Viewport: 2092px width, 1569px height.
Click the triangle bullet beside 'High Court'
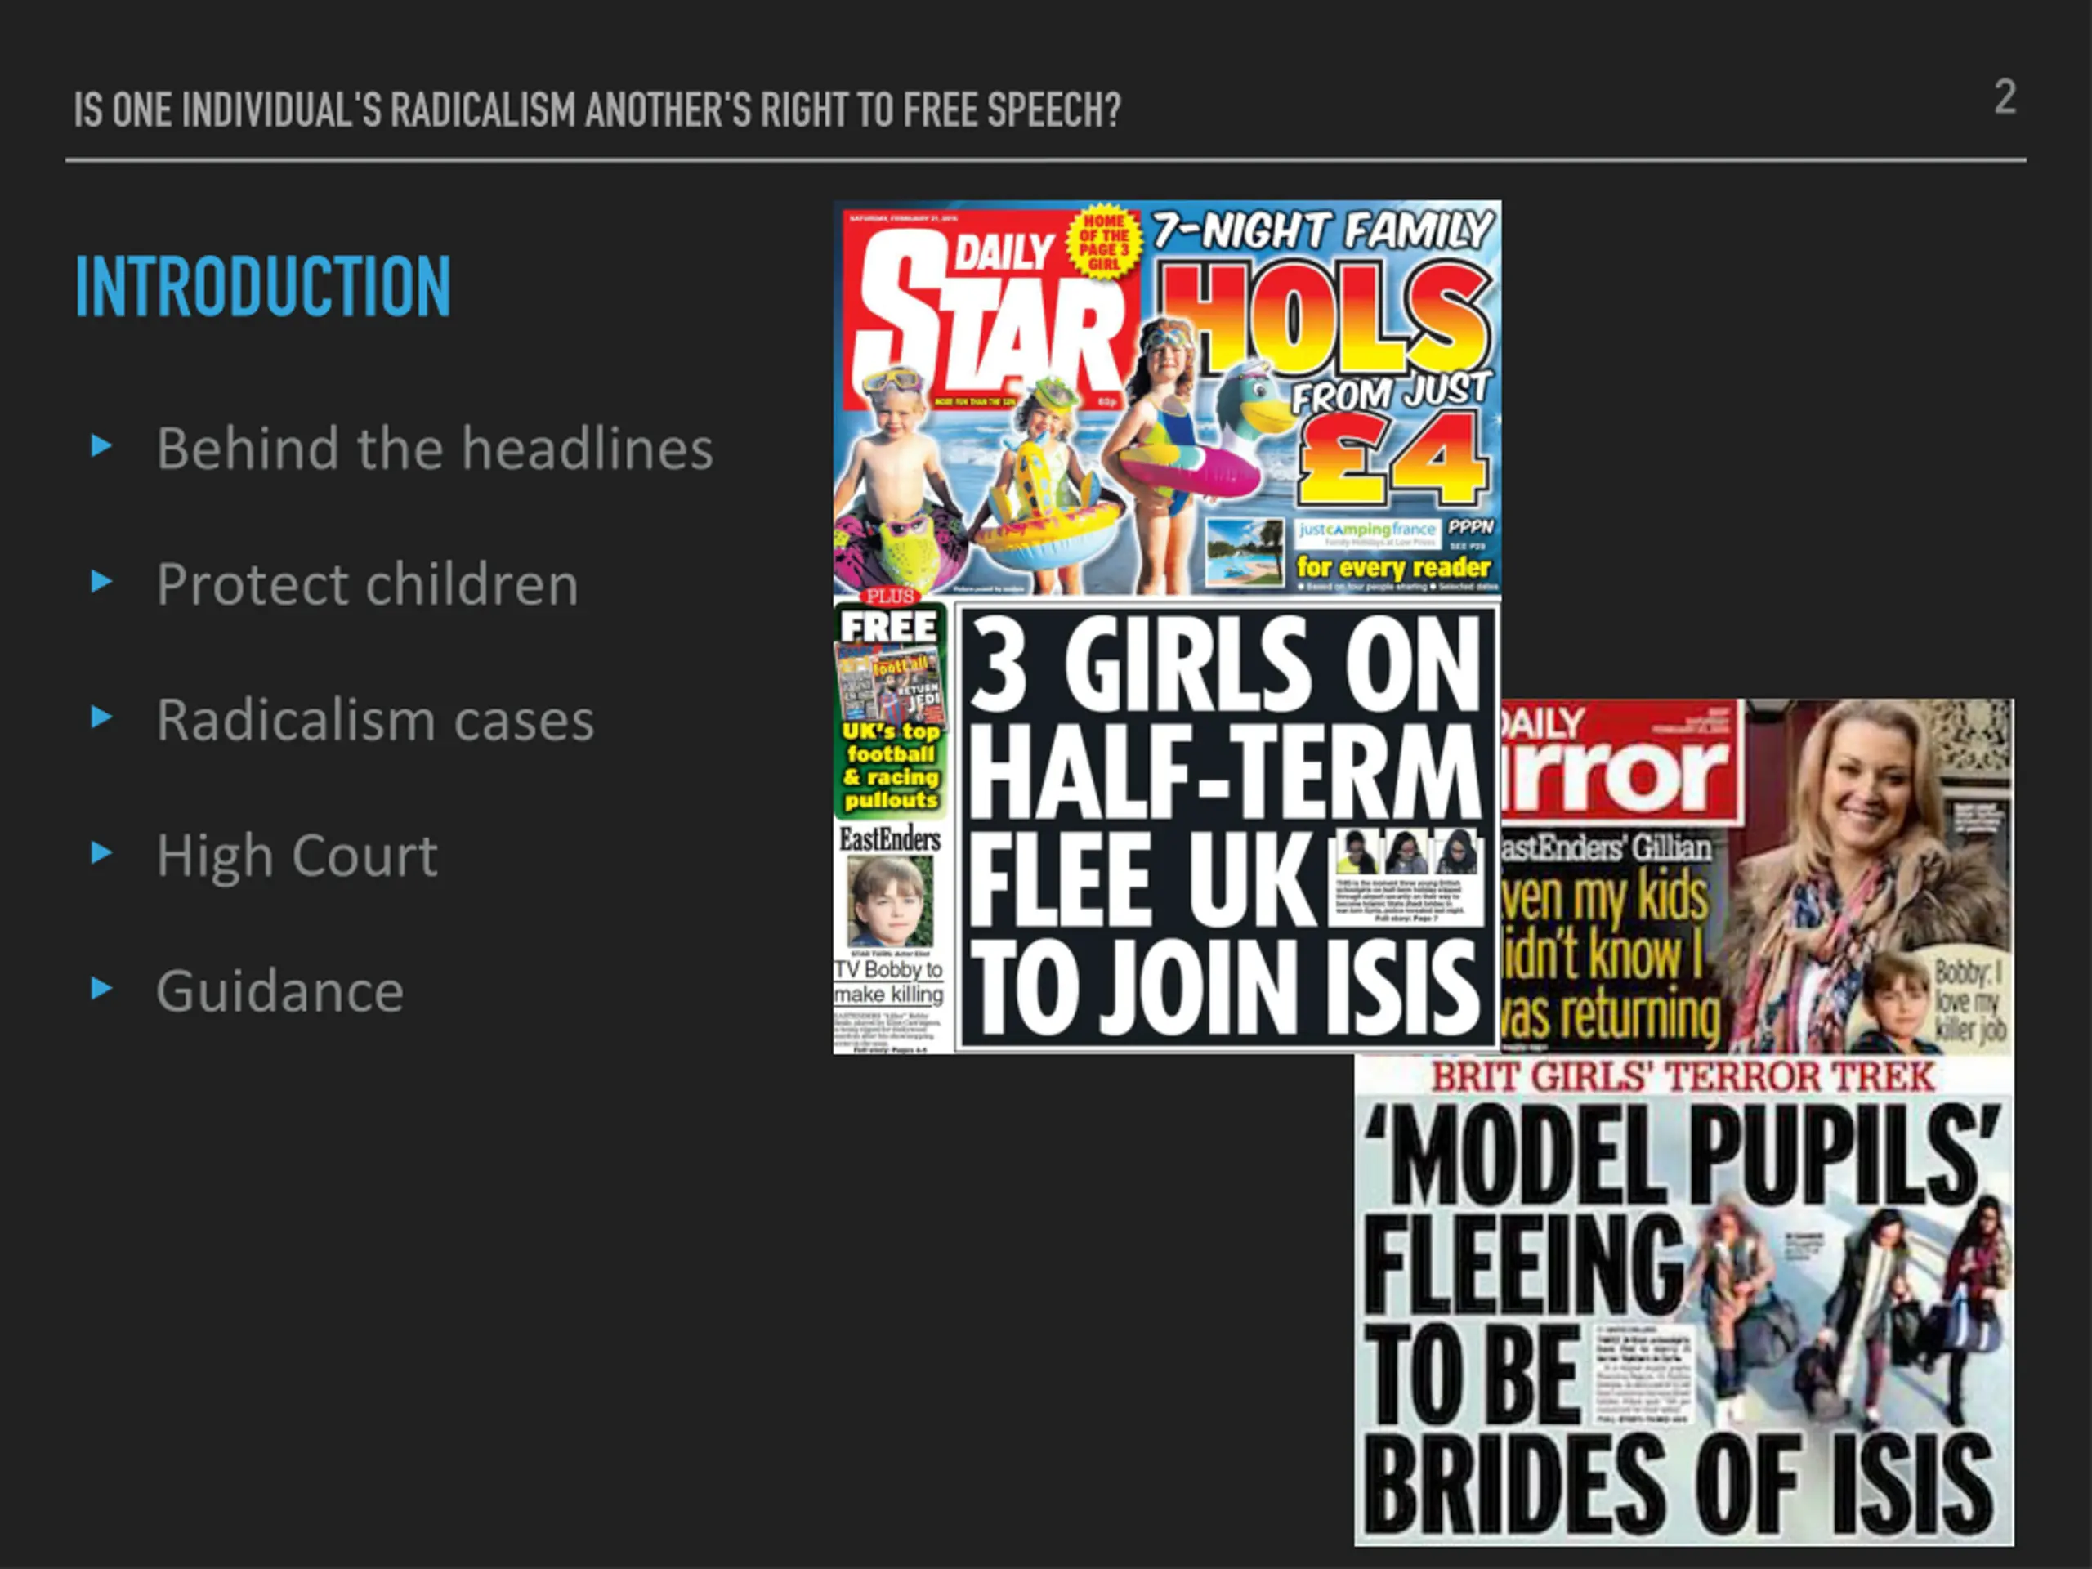pos(101,853)
